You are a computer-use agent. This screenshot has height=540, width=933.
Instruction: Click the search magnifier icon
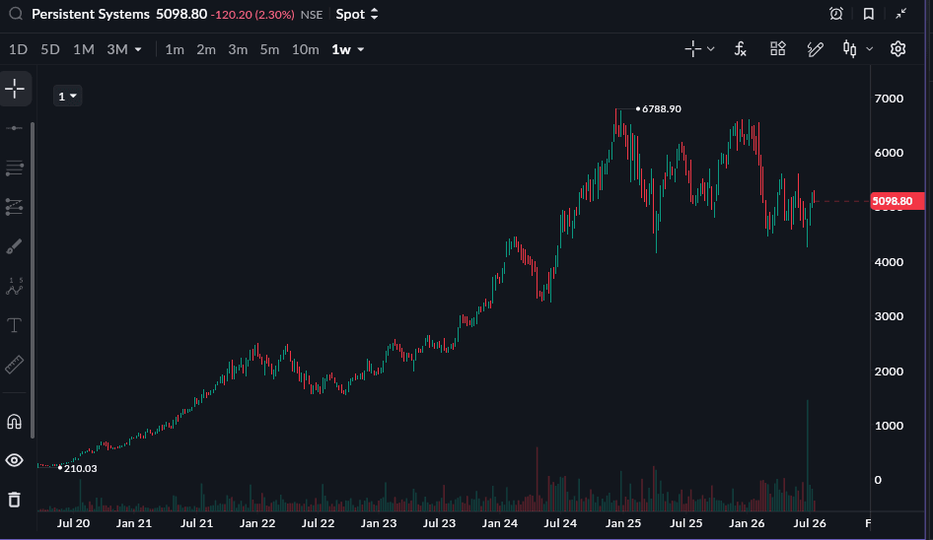[16, 14]
